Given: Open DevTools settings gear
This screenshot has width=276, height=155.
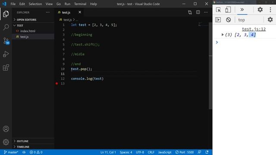Looking at the screenshot, I should pos(260,9).
